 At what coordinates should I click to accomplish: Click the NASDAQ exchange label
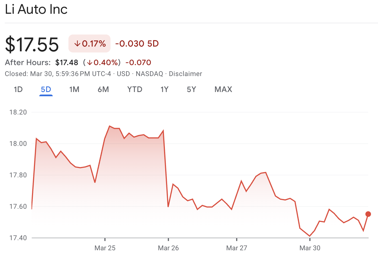[x=149, y=74]
